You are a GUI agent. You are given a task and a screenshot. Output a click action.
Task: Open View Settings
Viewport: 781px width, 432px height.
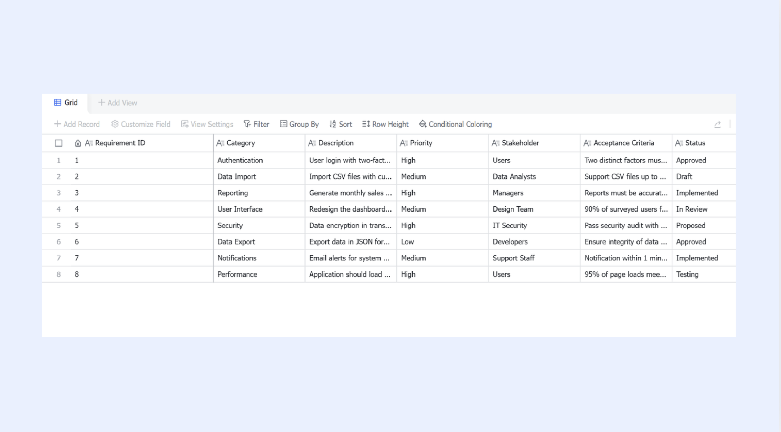(207, 124)
